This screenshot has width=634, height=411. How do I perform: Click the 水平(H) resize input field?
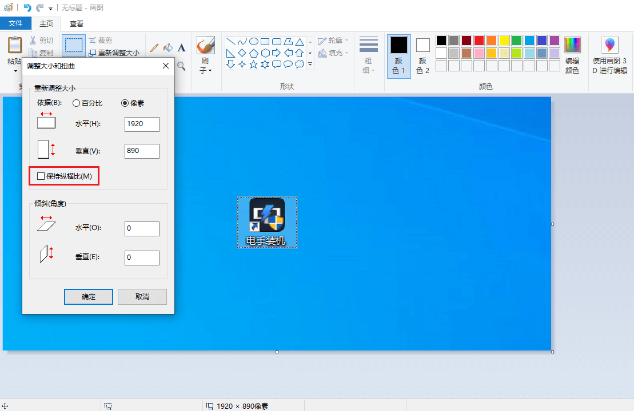pos(142,124)
